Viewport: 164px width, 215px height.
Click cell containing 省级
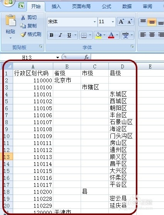click(67, 73)
